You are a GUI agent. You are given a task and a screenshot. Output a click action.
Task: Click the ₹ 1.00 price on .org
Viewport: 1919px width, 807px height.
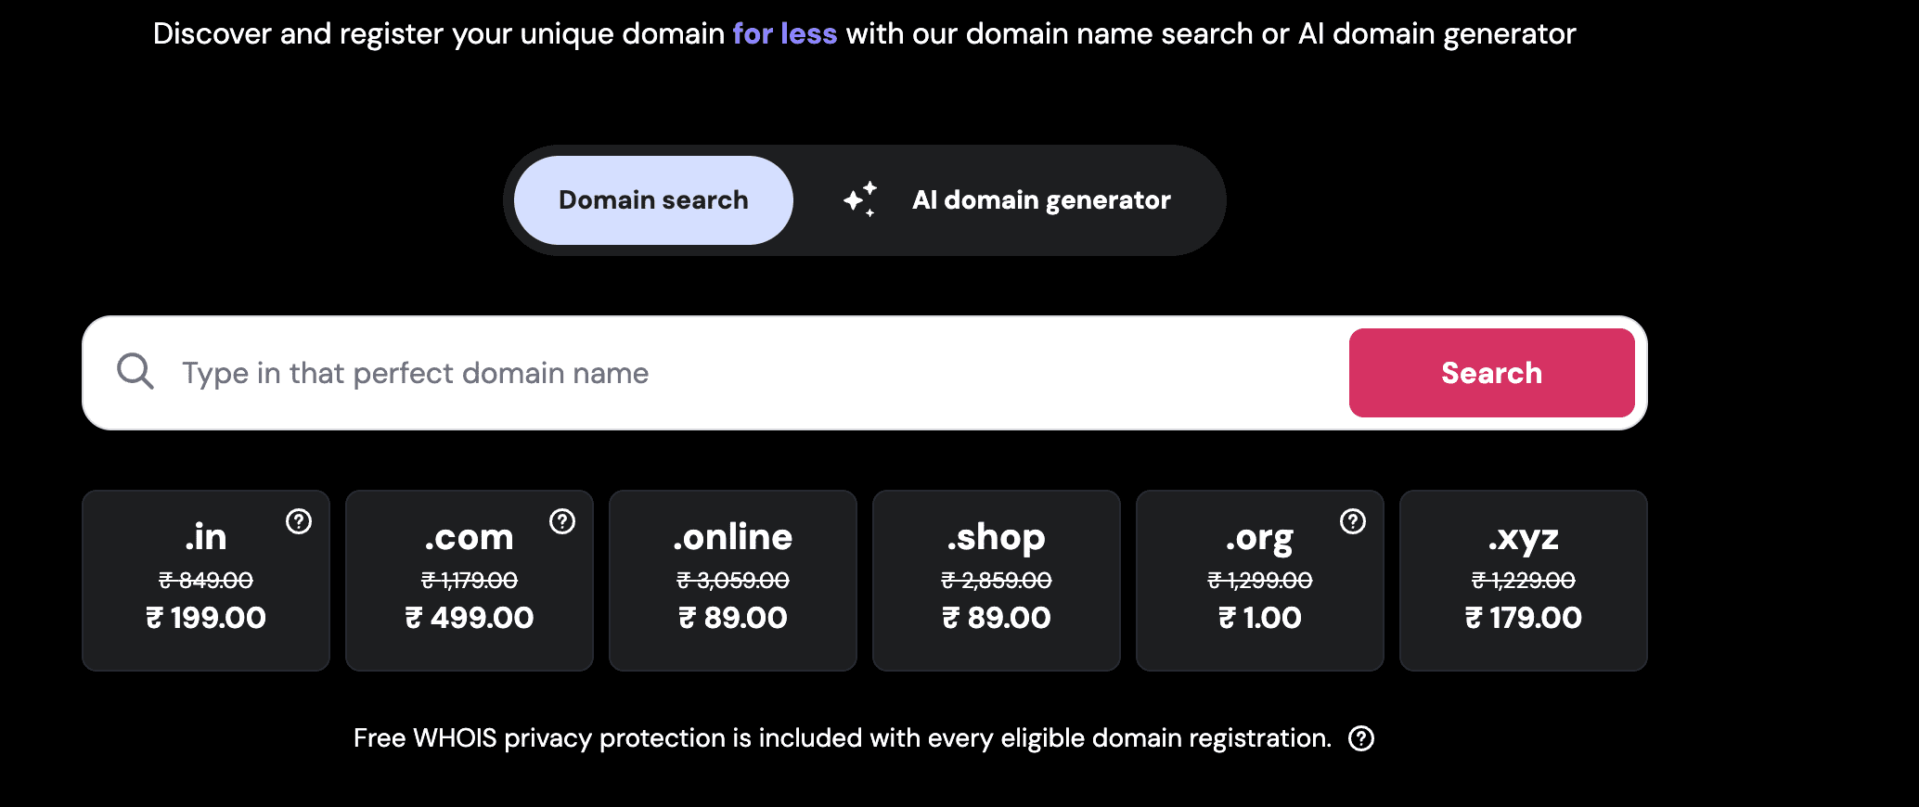coord(1259,617)
